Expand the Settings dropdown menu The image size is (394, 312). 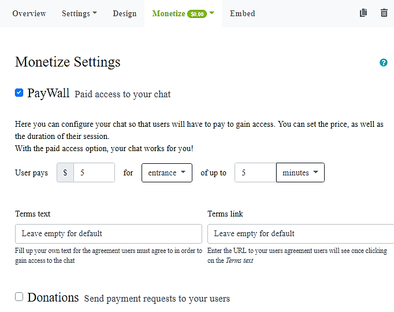pyautogui.click(x=79, y=13)
